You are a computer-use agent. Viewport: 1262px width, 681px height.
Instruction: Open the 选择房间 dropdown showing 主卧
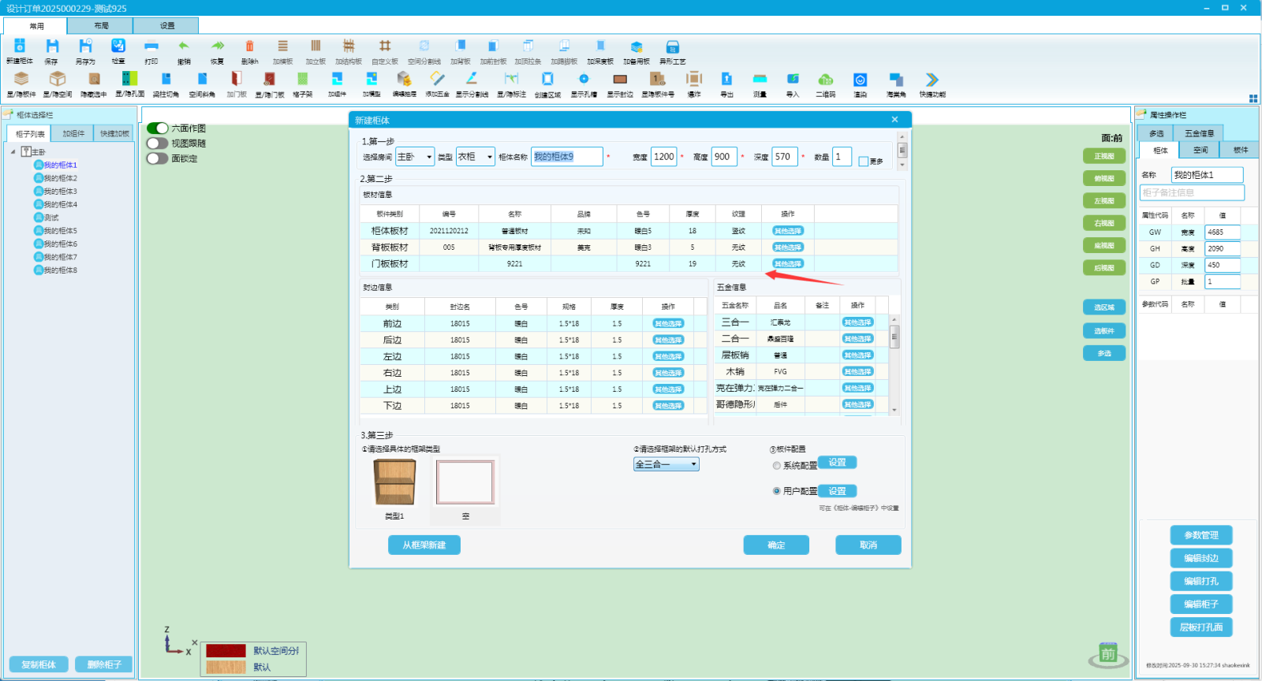pyautogui.click(x=415, y=157)
